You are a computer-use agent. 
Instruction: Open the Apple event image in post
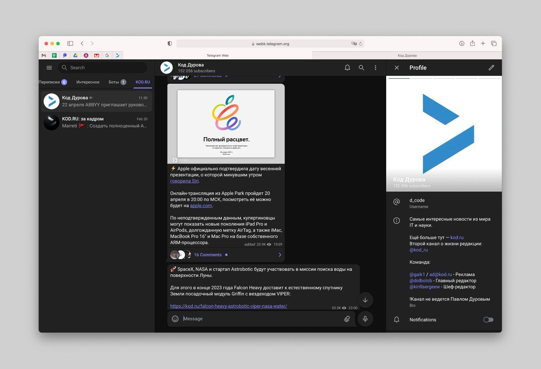(x=226, y=123)
